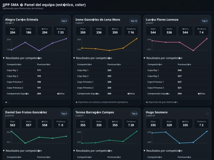
Task: Click Lucía's Campeonato España score 544
Action: (x=180, y=94)
